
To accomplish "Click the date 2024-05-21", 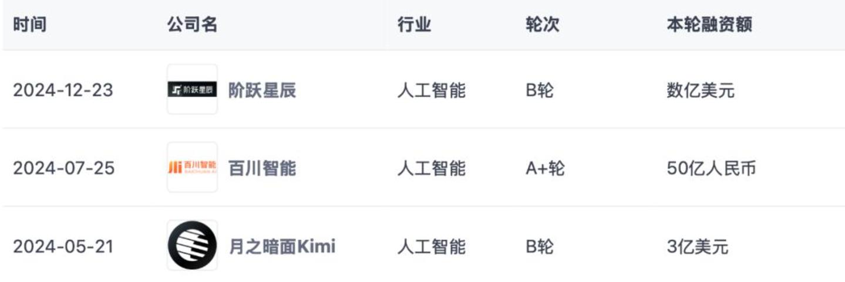I will pos(63,246).
